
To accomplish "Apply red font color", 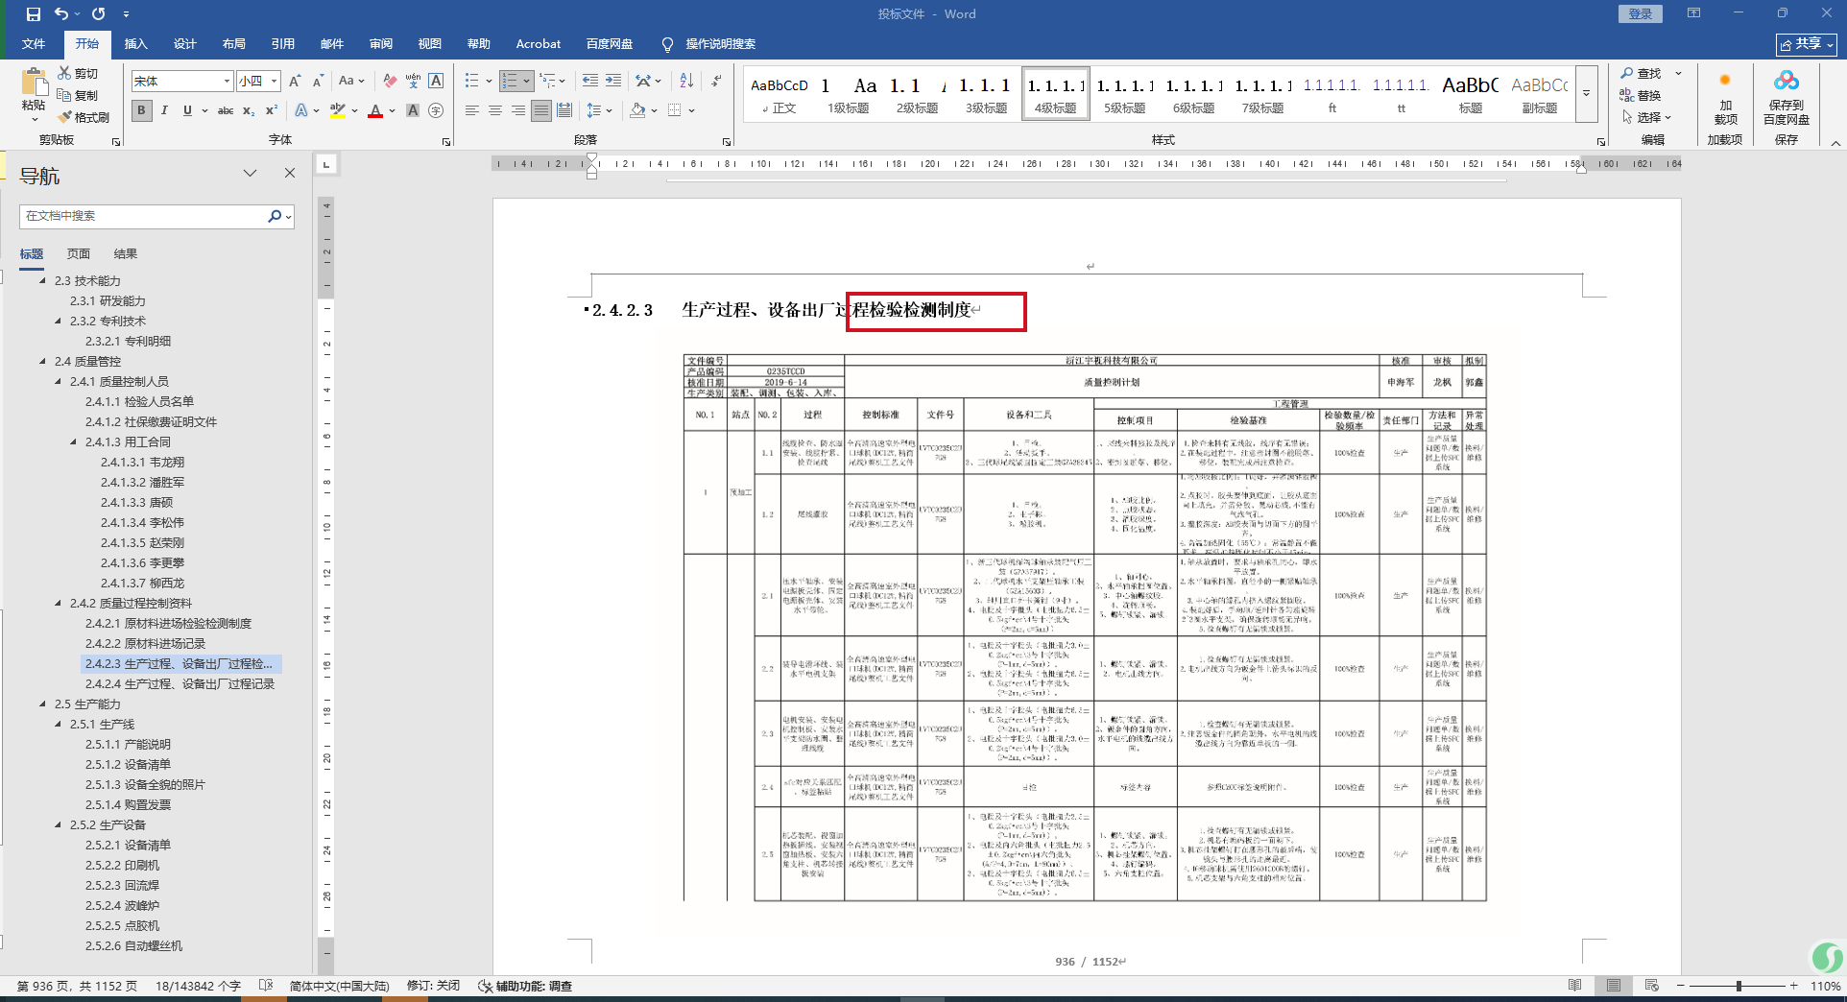I will (x=375, y=111).
